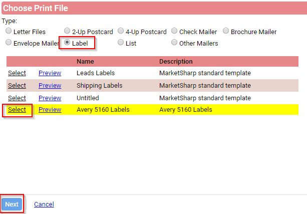Click Select for Shipping Labels
Image resolution: width=307 pixels, height=214 pixels.
pyautogui.click(x=17, y=85)
